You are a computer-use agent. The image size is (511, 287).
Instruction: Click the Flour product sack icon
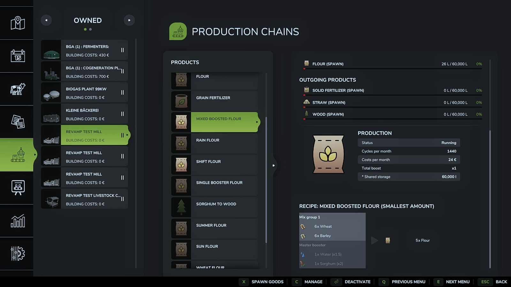[181, 80]
